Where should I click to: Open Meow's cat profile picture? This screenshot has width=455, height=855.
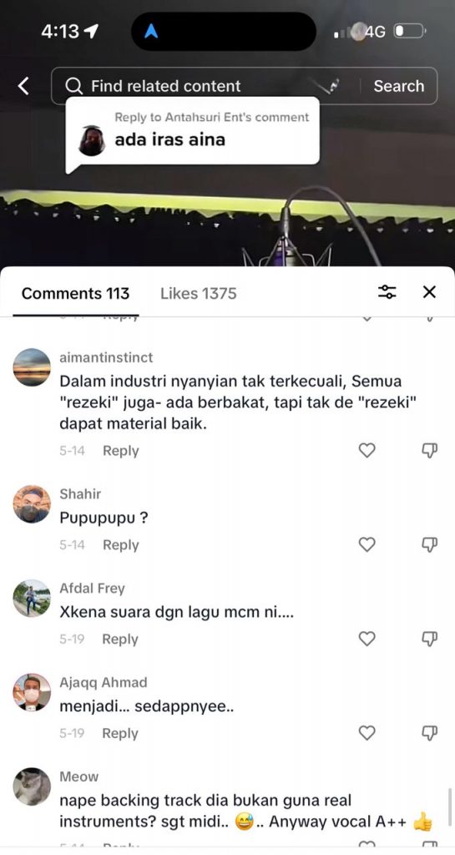coord(32,787)
